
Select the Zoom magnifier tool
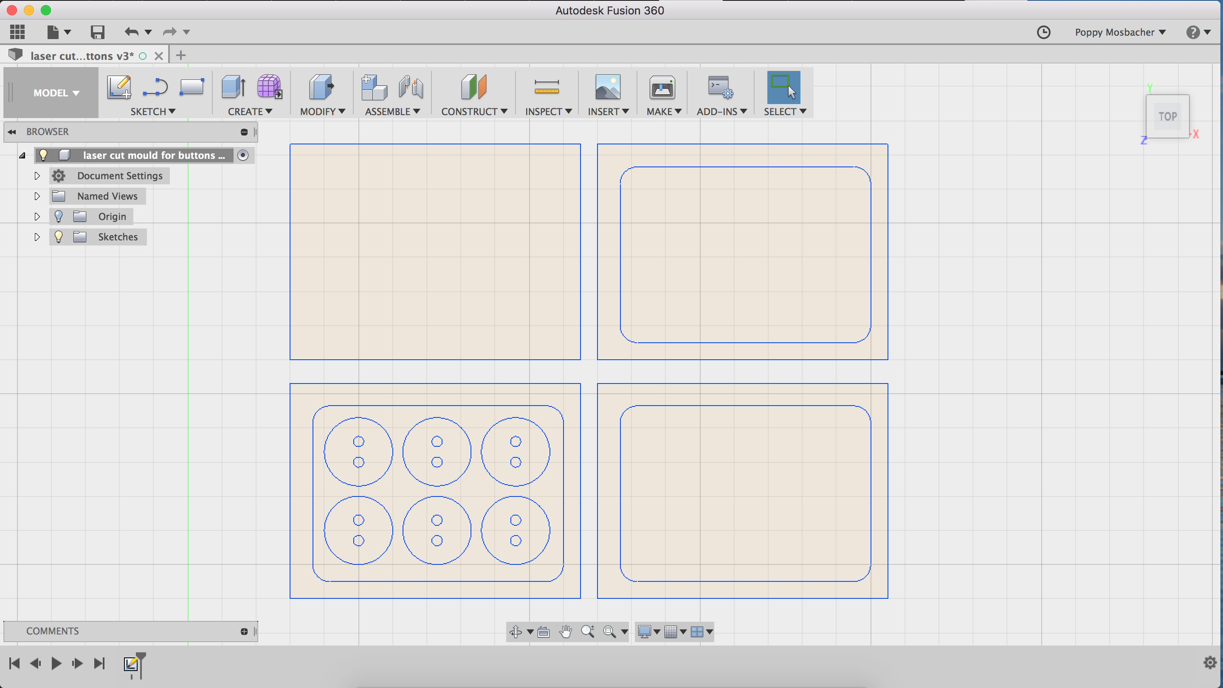coord(588,632)
